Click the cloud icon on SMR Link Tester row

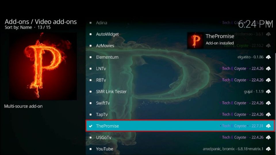click(x=268, y=92)
